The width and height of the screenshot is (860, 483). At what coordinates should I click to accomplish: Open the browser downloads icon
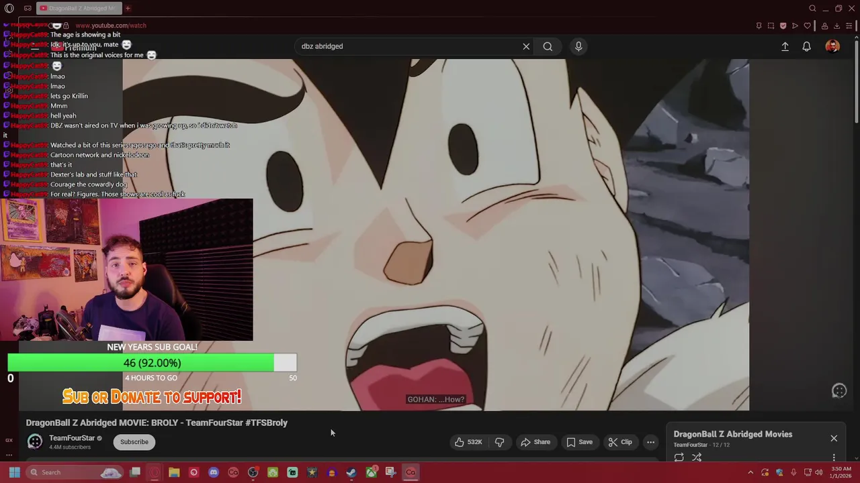pos(836,25)
